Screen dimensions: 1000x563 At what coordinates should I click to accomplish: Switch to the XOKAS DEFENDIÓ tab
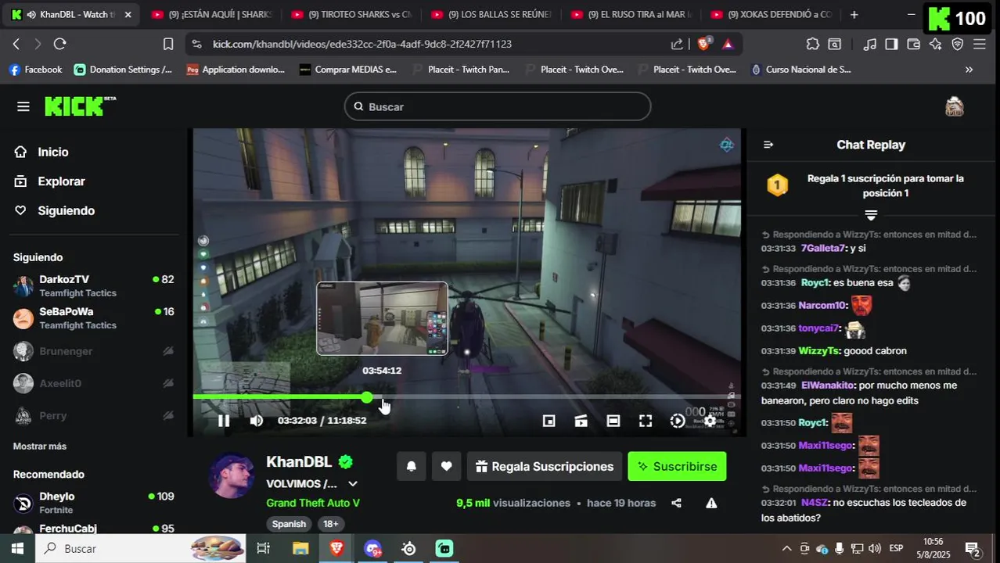pyautogui.click(x=771, y=15)
